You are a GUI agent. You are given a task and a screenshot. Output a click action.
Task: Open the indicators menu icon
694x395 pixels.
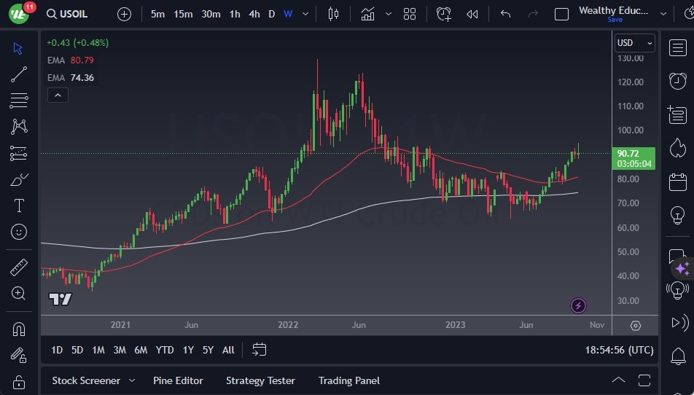[x=367, y=14]
